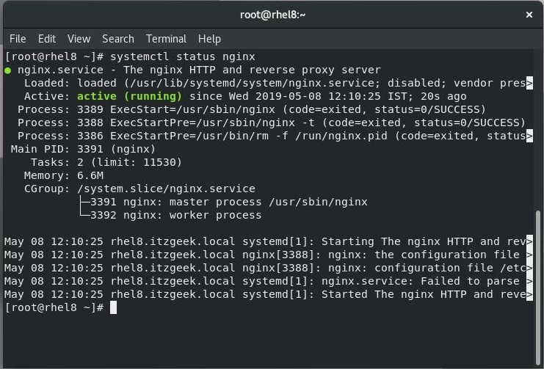Screen dimensions: 544x369
Task: Click 'Process: 3388' ExecStartPre line
Action: (272, 123)
